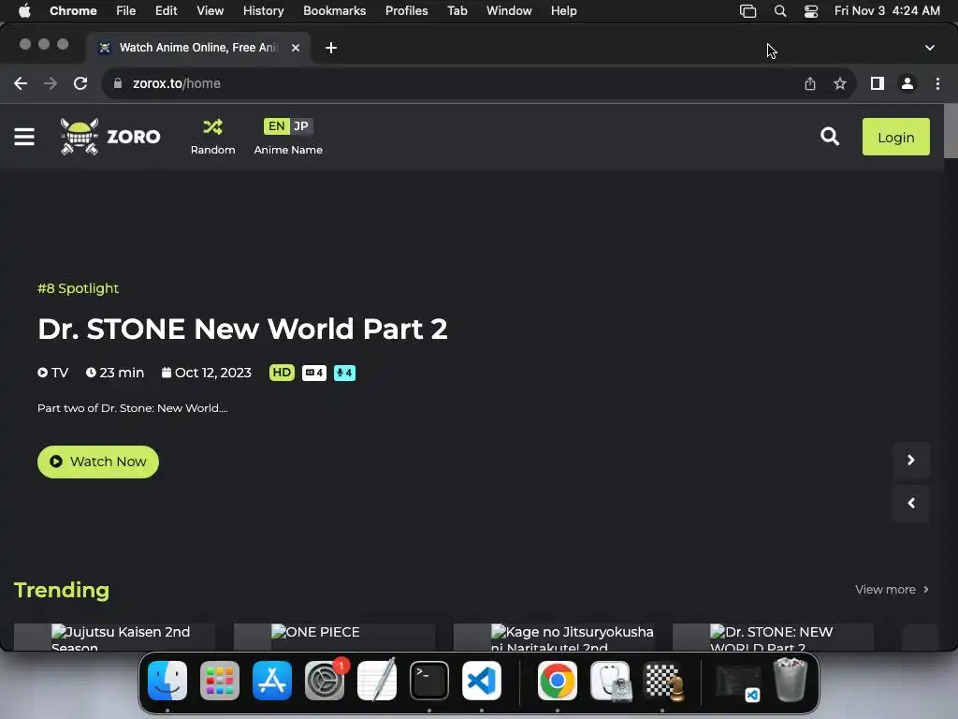This screenshot has height=719, width=958.
Task: Expand the tab search chevron
Action: [930, 48]
